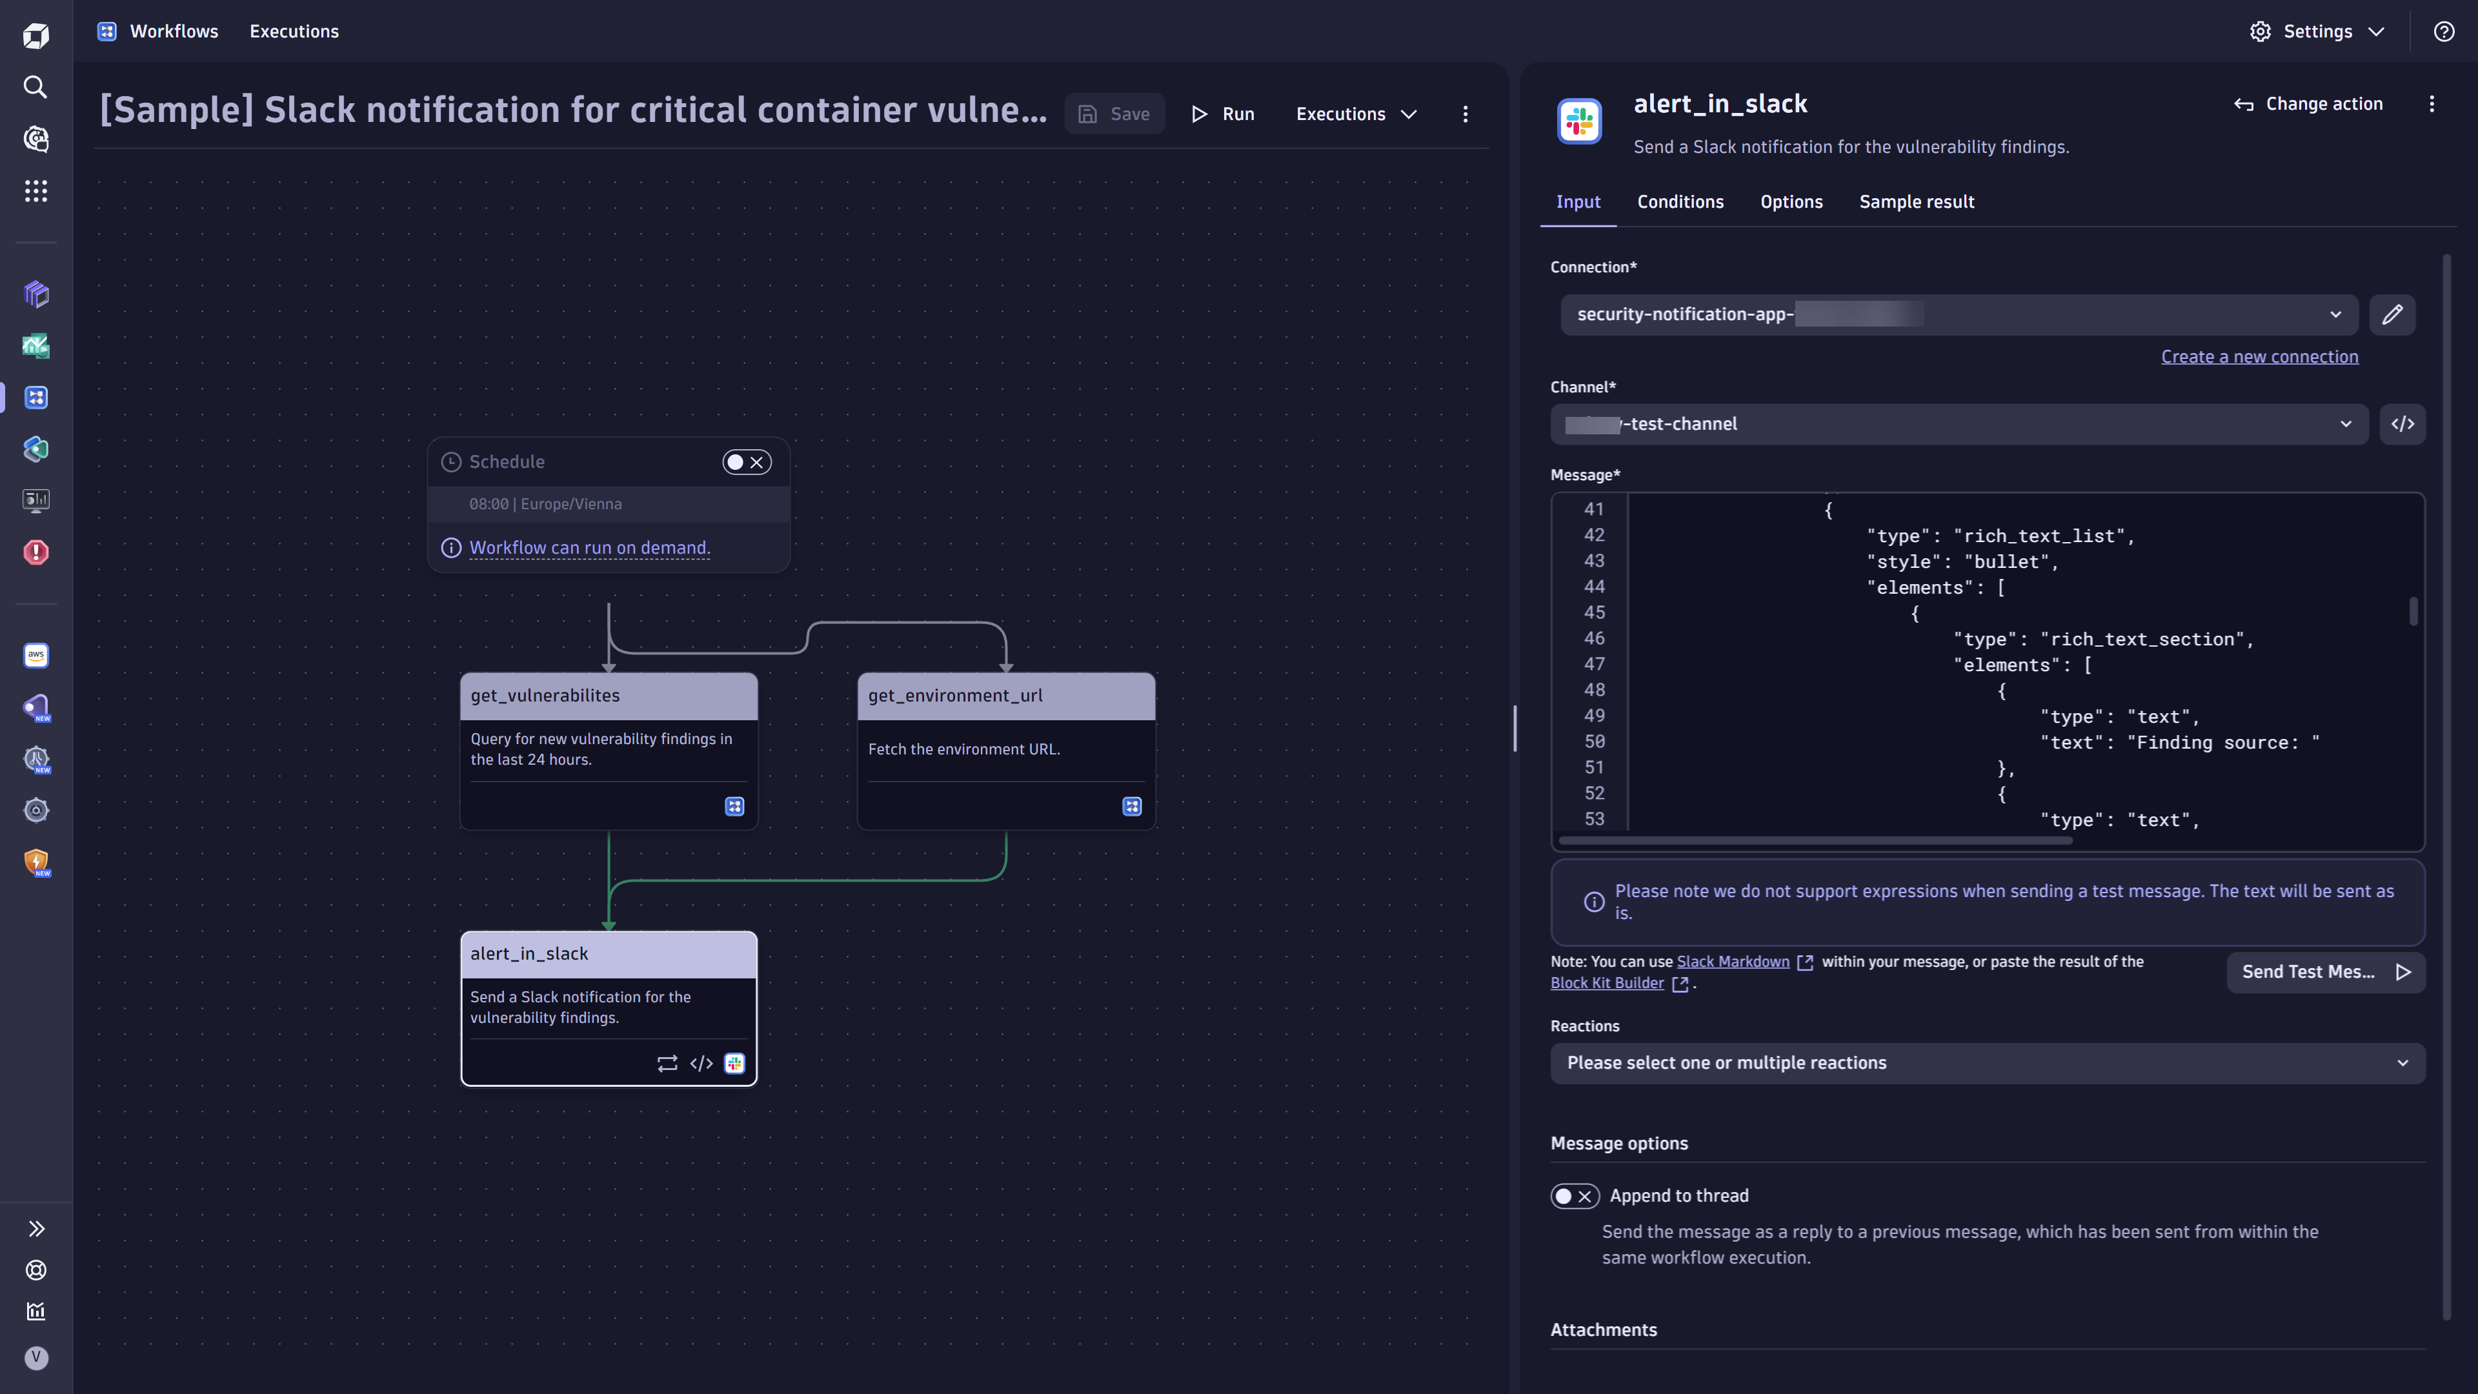The width and height of the screenshot is (2478, 1394).
Task: Enable Append to thread toggle
Action: coord(1575,1196)
